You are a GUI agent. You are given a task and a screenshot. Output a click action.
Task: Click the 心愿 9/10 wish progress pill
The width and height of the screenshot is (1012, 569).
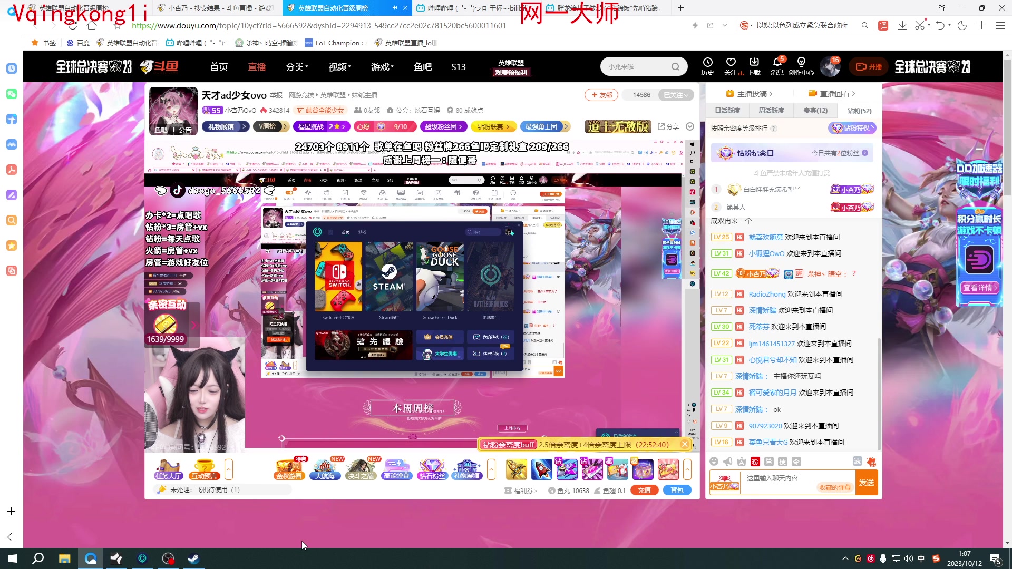[x=384, y=126]
